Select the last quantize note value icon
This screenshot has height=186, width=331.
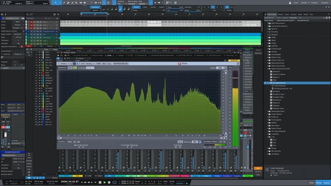129,9
